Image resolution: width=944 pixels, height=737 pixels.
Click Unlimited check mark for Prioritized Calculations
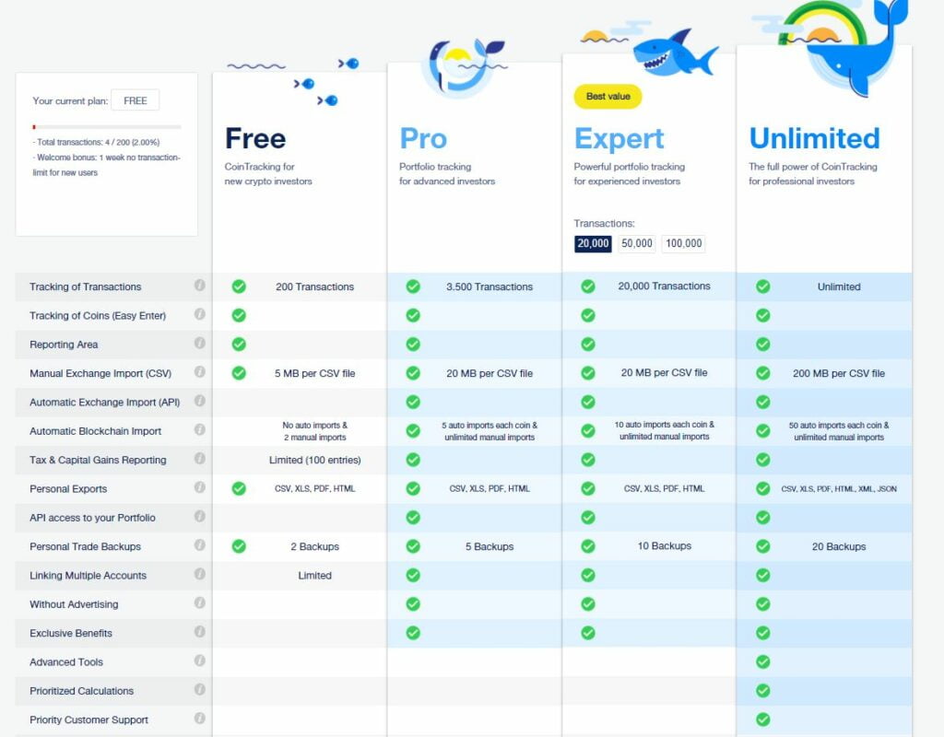point(762,691)
